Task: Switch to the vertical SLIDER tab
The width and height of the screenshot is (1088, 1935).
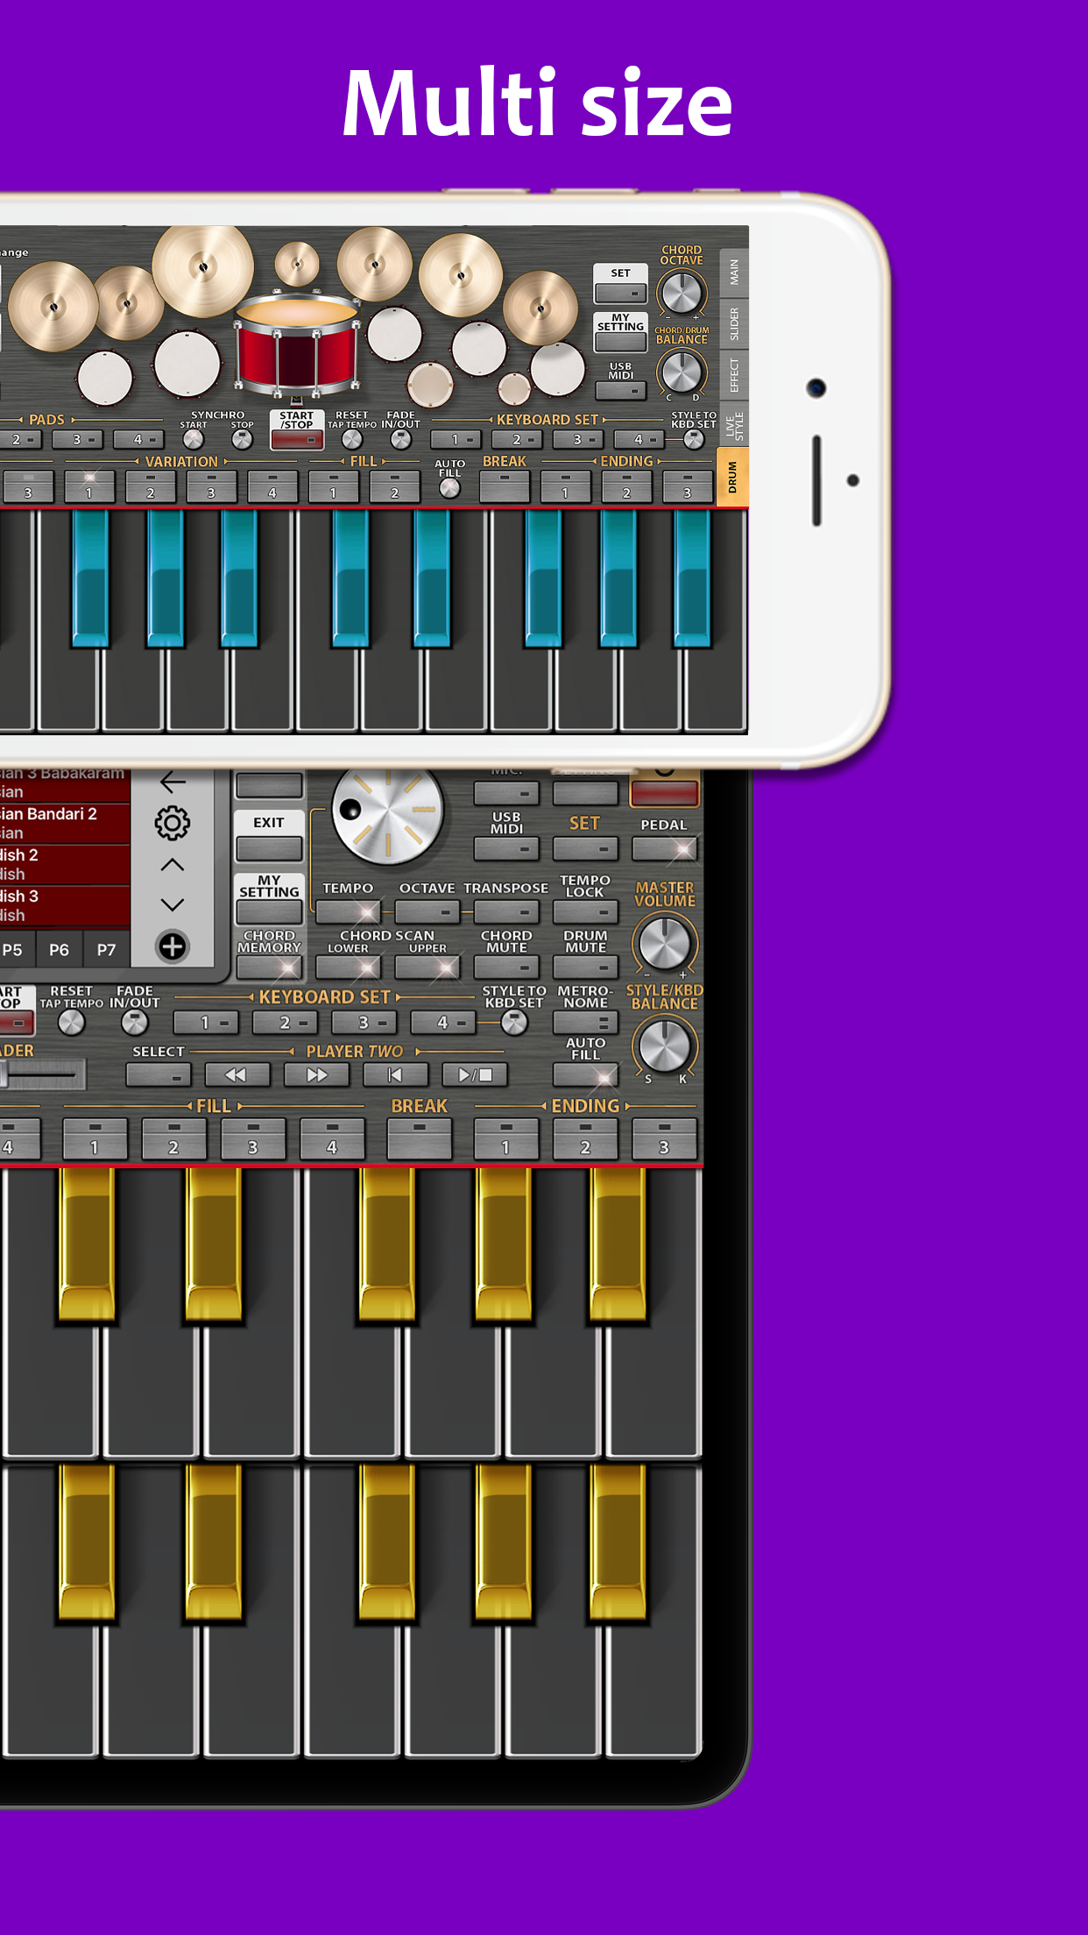Action: coord(734,323)
